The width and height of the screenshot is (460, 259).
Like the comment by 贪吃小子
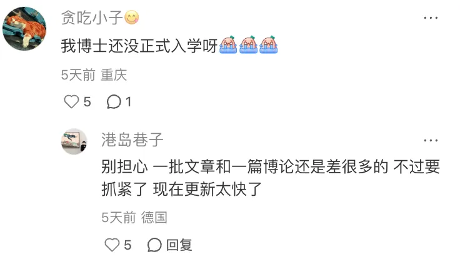pos(71,102)
